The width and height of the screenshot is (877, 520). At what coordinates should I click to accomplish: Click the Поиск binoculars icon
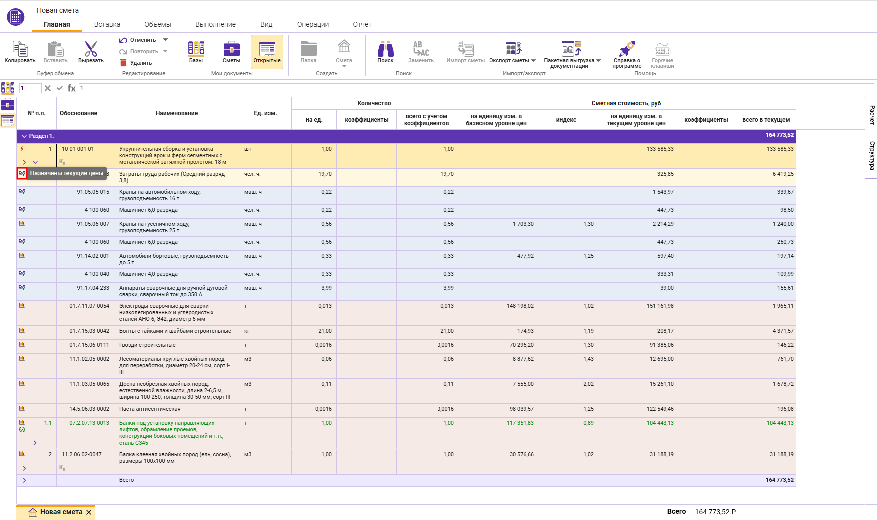(x=385, y=49)
